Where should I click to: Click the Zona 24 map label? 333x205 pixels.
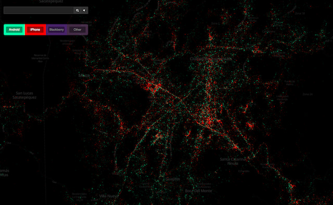(308, 94)
